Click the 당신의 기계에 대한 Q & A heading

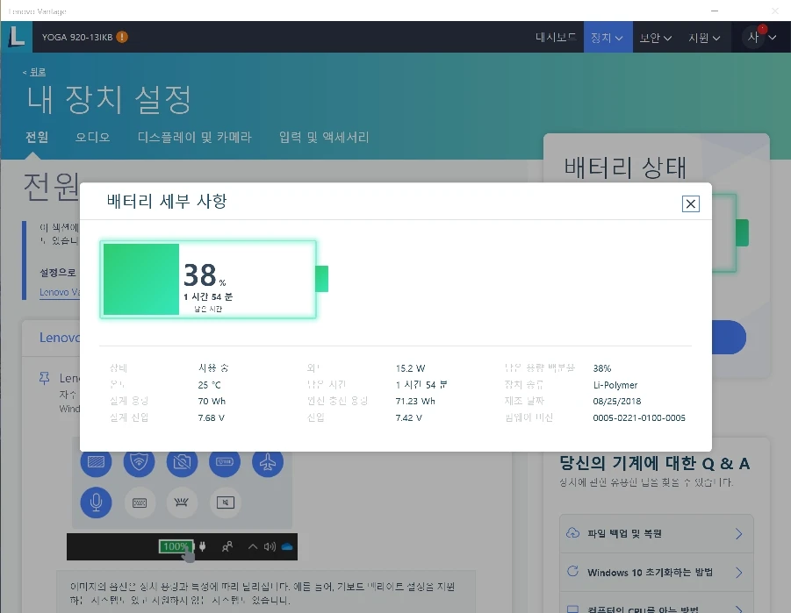click(x=654, y=463)
